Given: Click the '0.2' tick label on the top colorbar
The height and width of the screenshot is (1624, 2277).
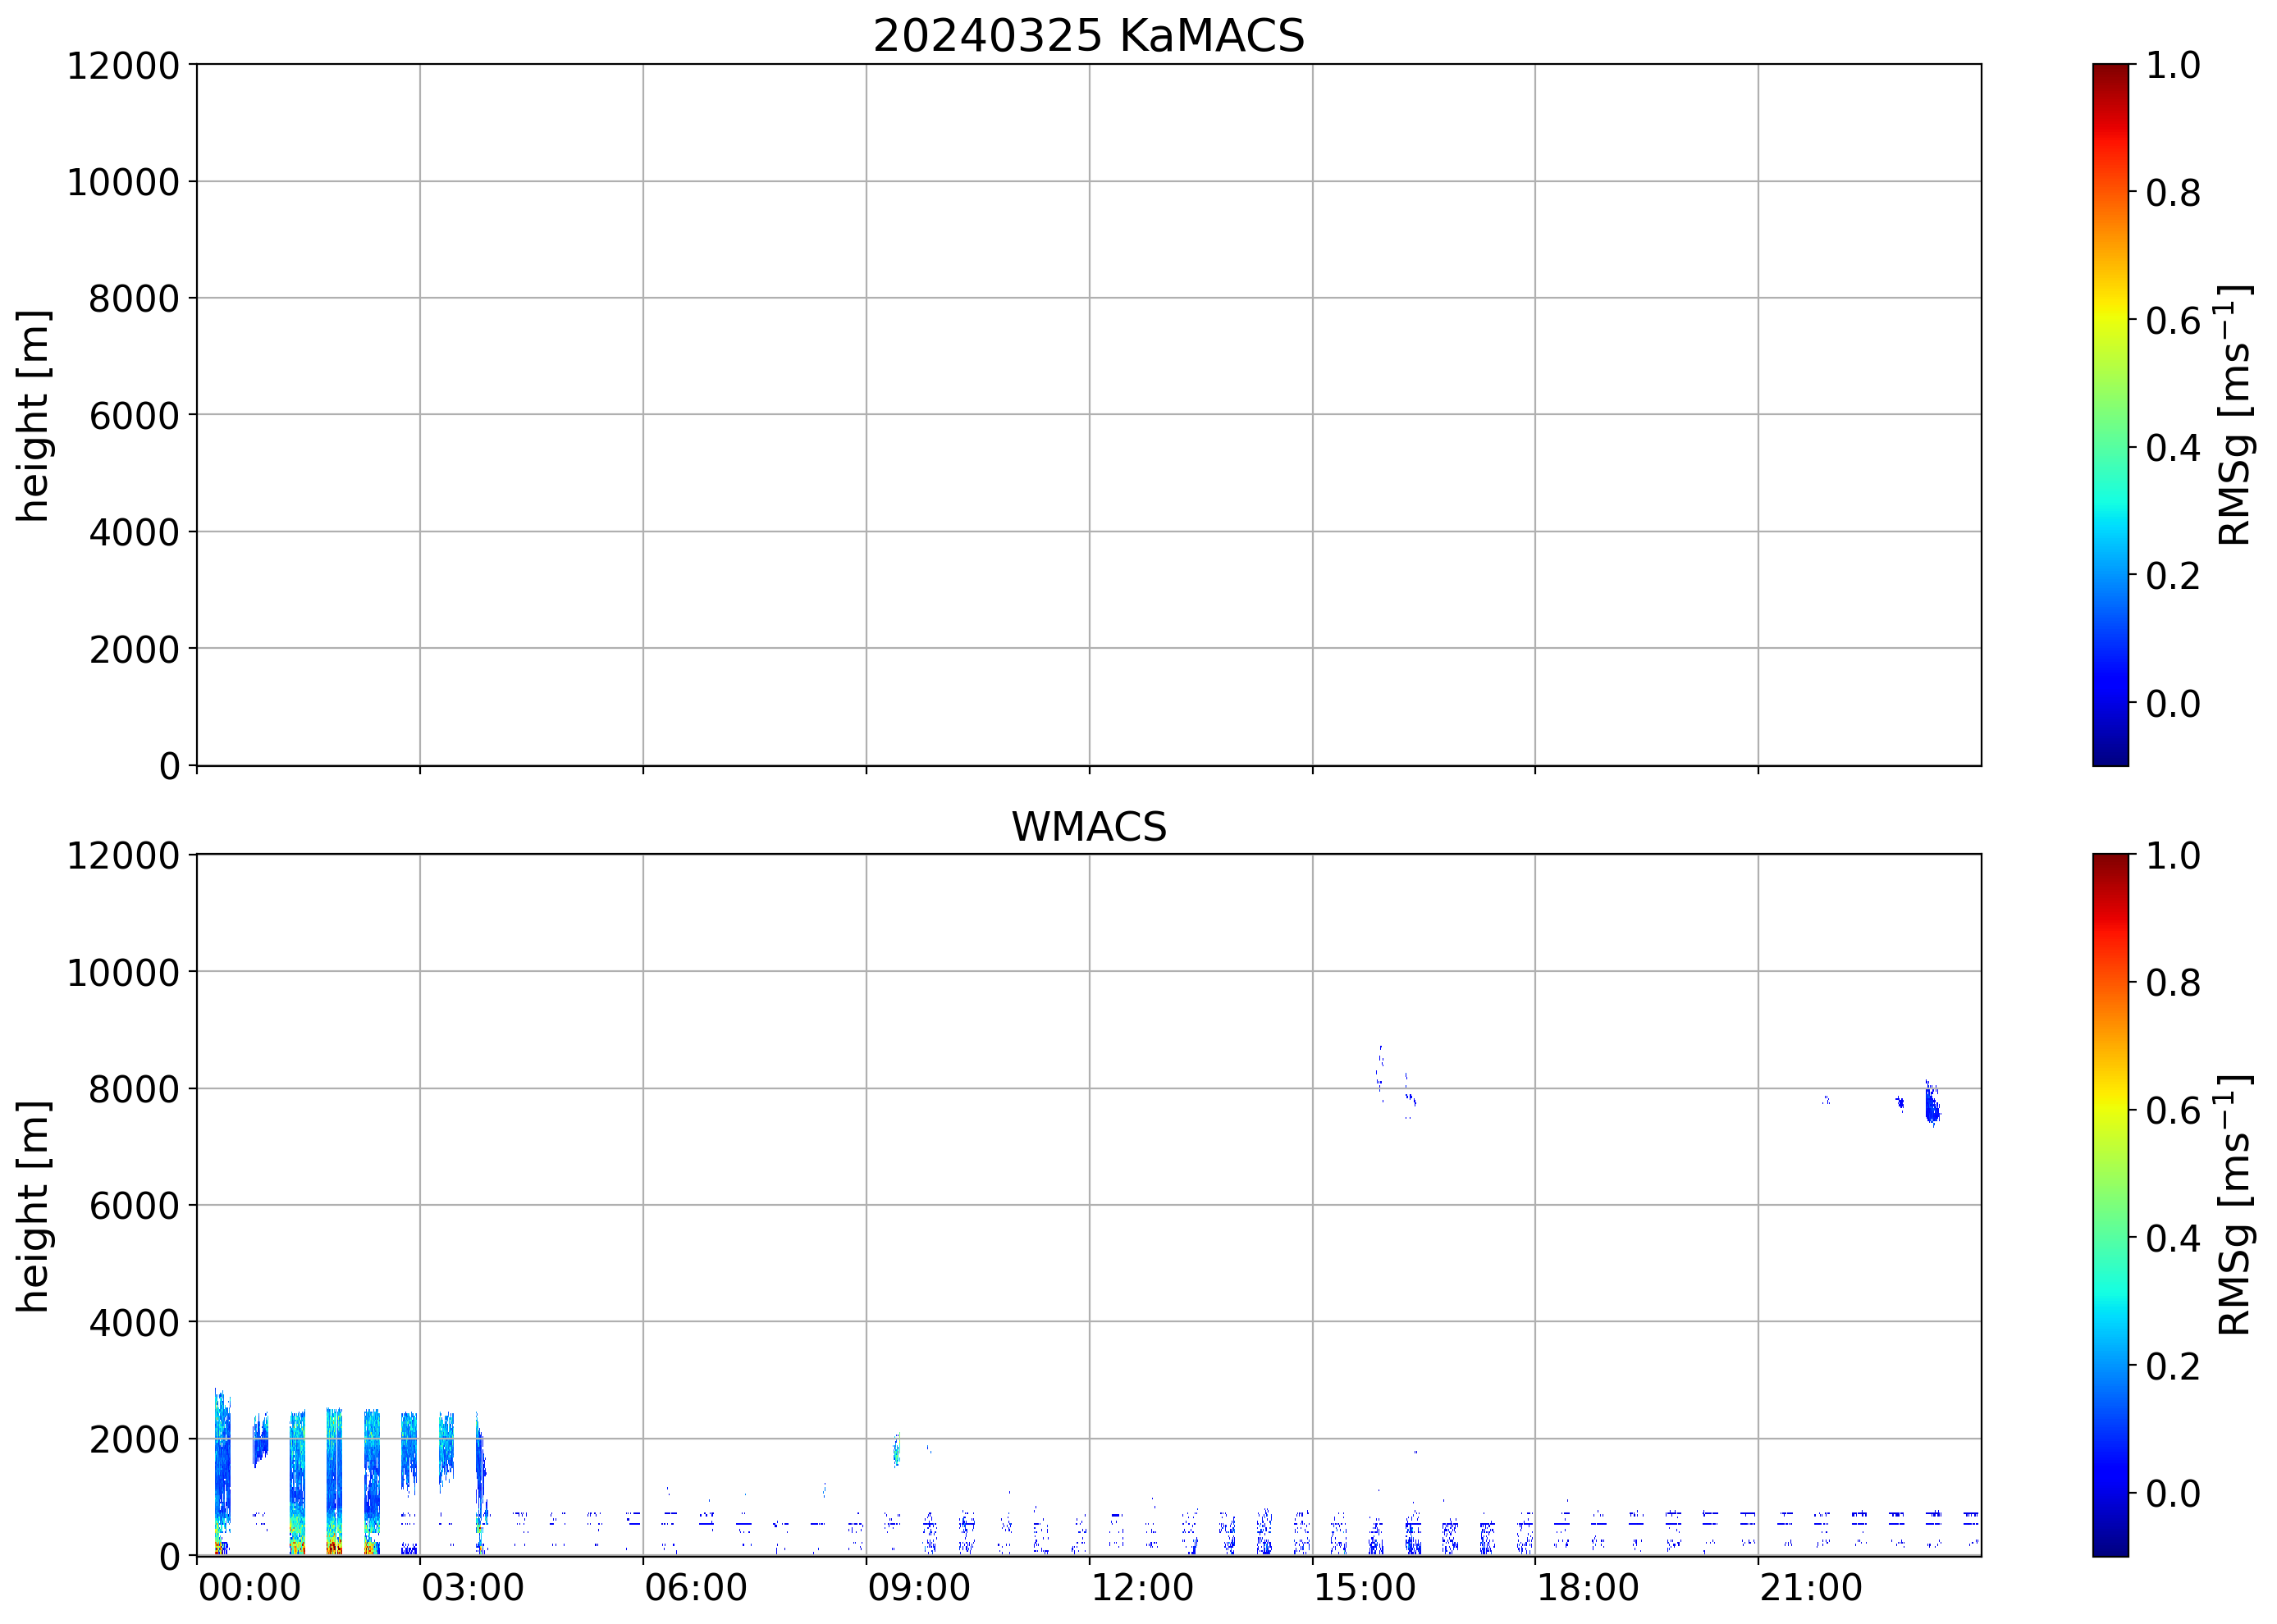Looking at the screenshot, I should point(2172,576).
